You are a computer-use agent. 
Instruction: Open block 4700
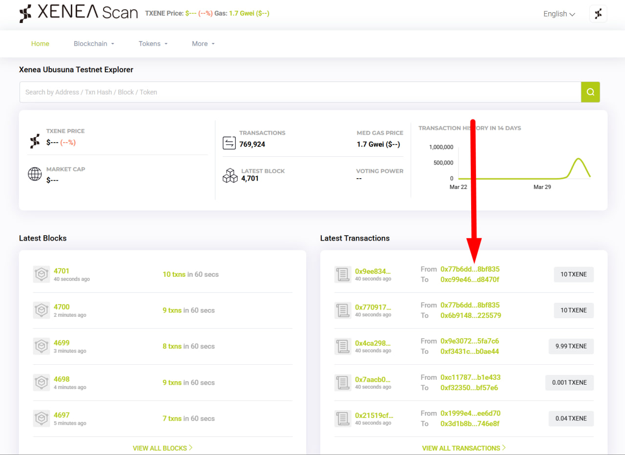[62, 307]
